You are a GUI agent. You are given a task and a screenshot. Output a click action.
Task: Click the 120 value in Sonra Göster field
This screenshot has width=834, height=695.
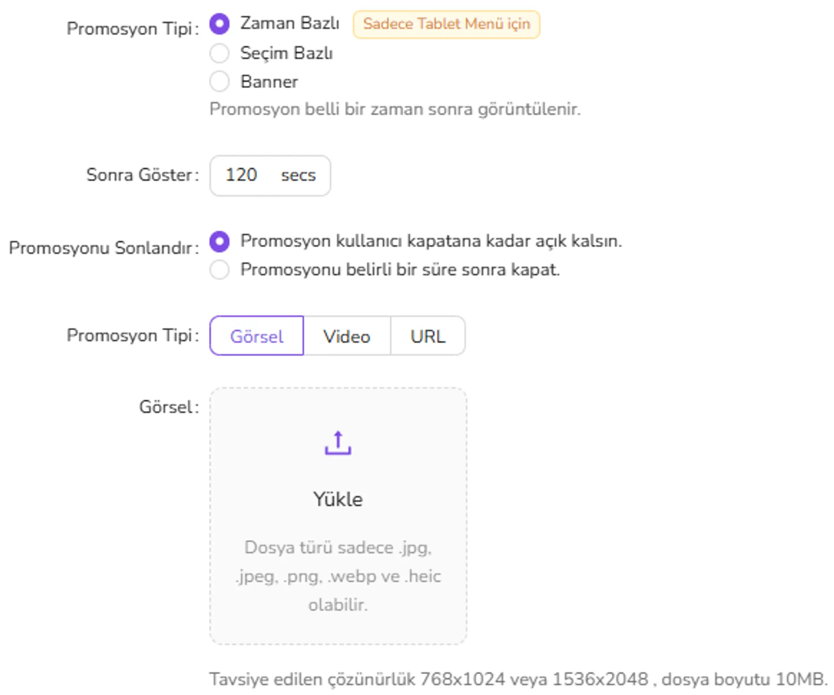coord(242,175)
